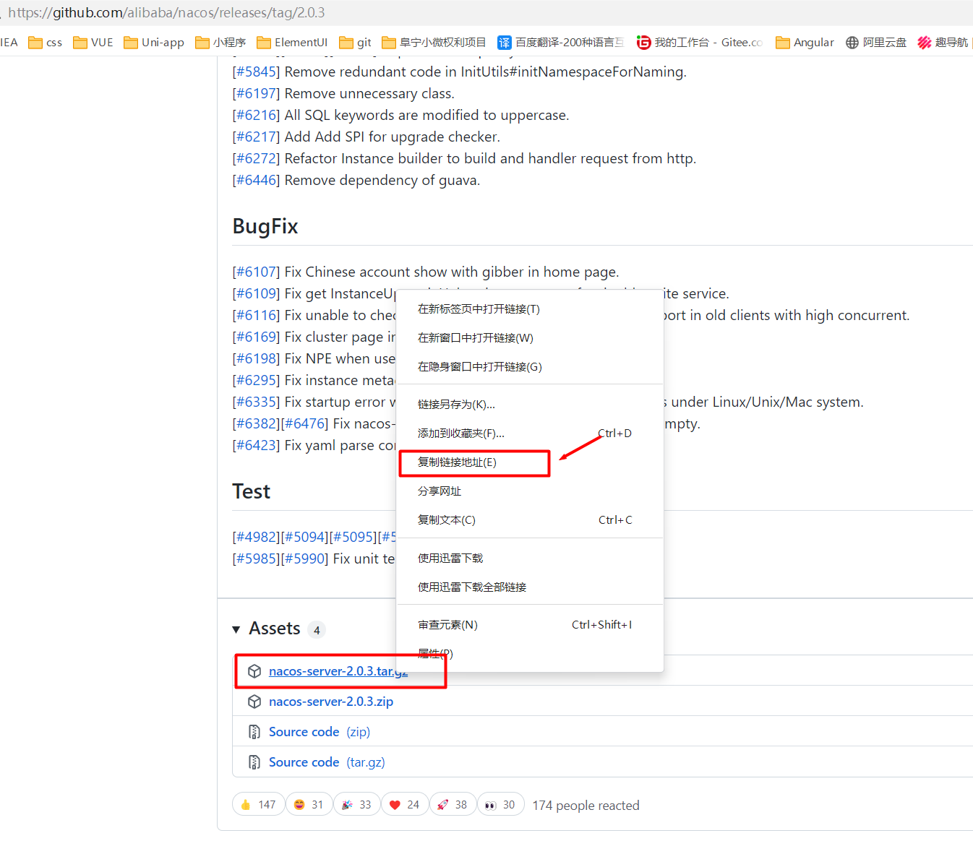Screen dimensions: 973x854
Task: Open issue #6109 link
Action: tap(256, 293)
